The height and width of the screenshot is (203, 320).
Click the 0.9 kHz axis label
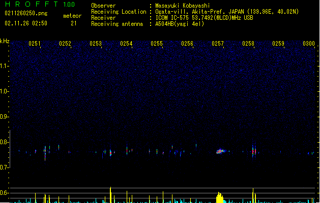(x=4, y=117)
